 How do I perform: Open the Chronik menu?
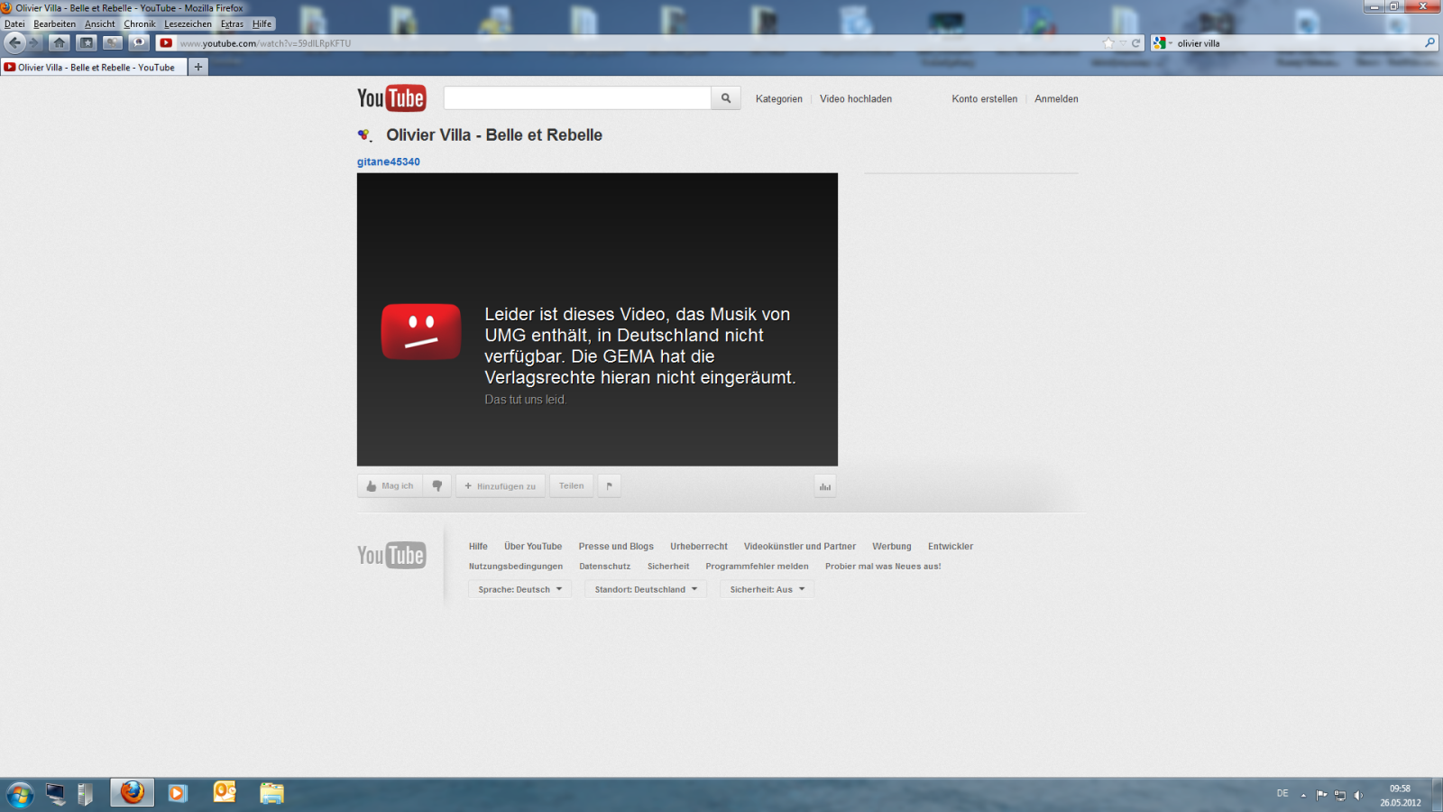[140, 24]
